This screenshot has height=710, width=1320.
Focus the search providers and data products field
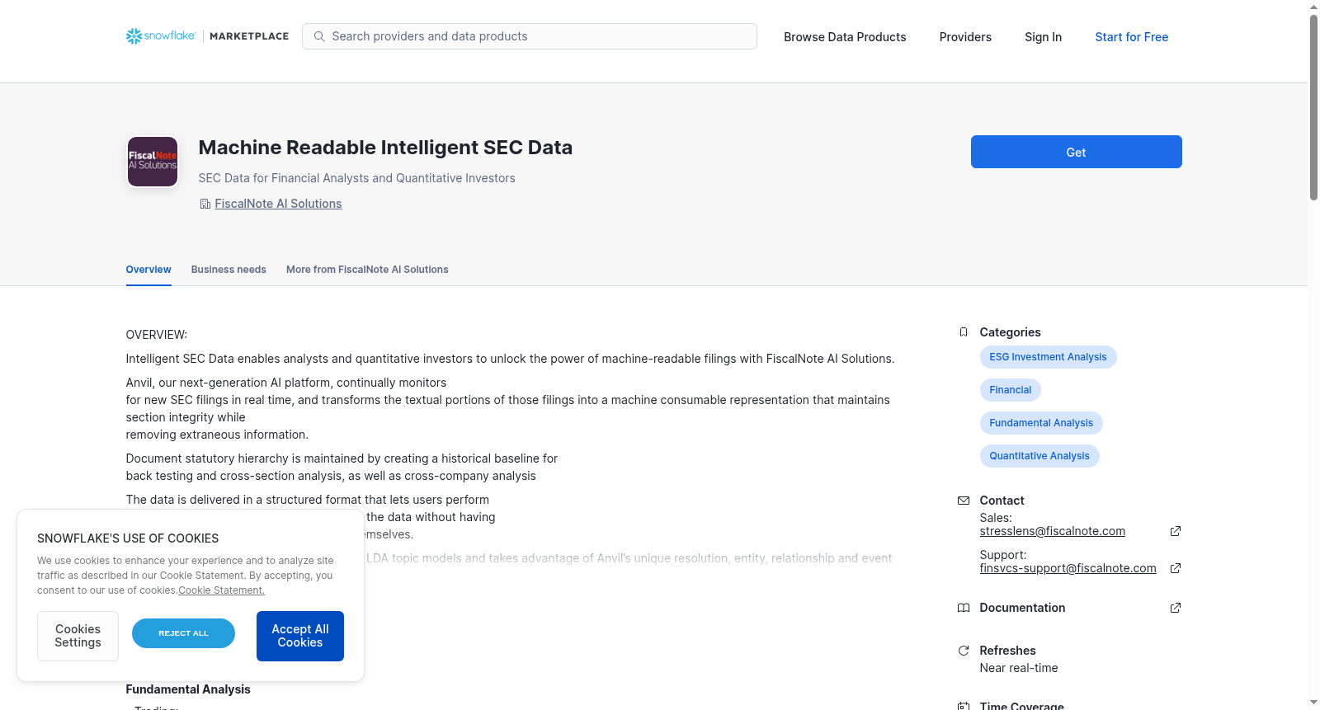530,36
